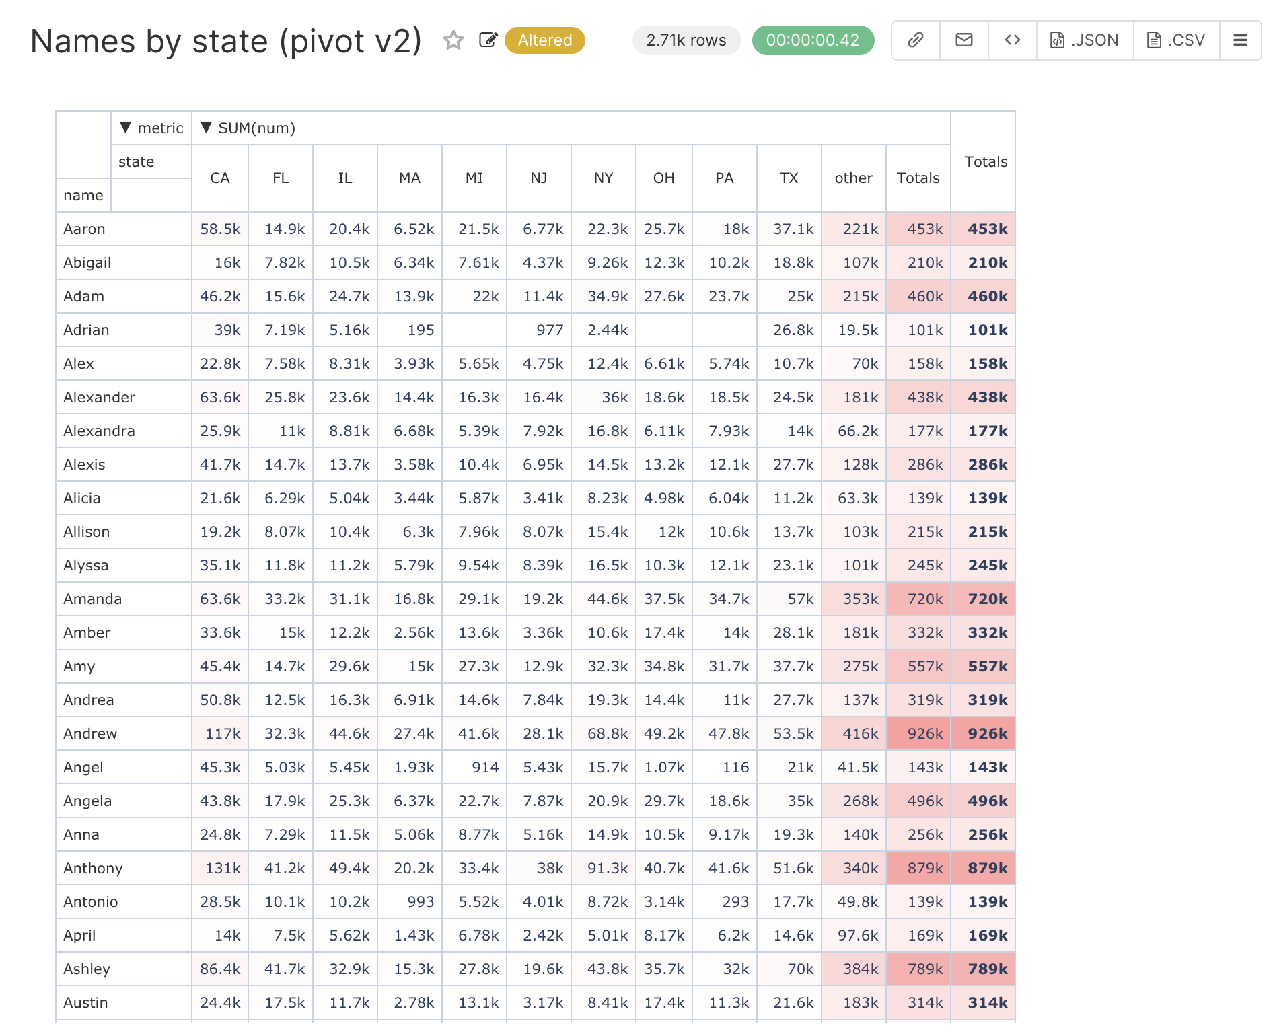Click the state header label
The height and width of the screenshot is (1032, 1273).
tap(137, 161)
